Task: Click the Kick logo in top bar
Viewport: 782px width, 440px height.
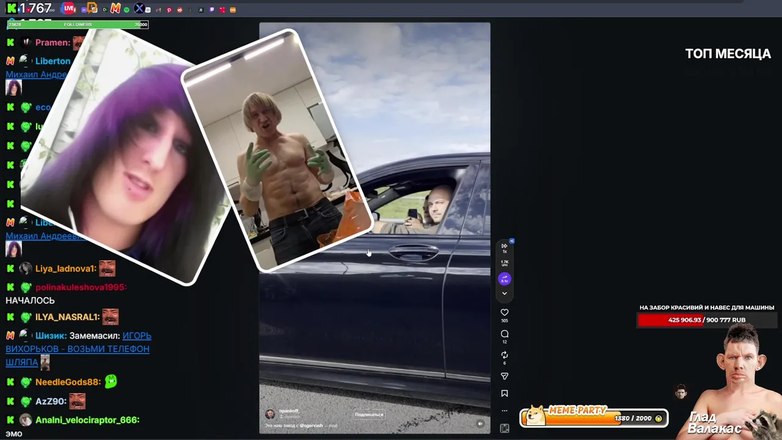Action: coord(12,9)
